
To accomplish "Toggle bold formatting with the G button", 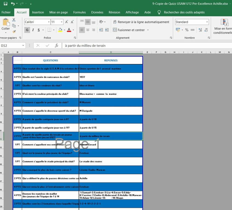I will [27, 30].
